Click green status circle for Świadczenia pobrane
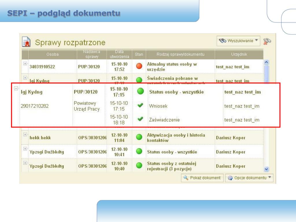Screen dimensions: 296x222 [139, 80]
